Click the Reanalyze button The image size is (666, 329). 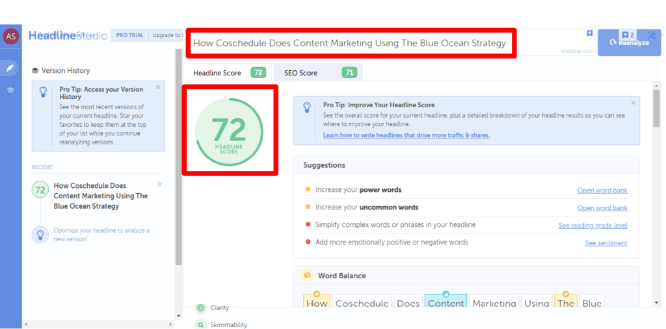point(629,42)
